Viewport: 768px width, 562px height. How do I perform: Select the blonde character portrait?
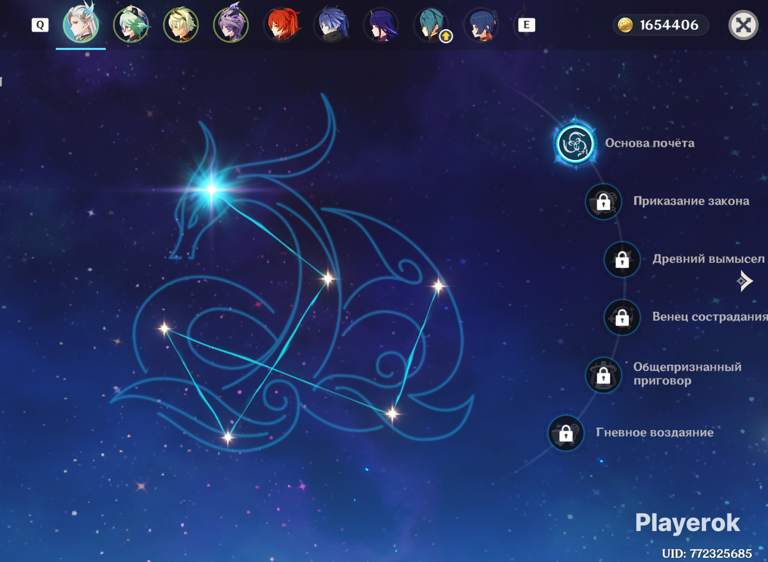(181, 25)
